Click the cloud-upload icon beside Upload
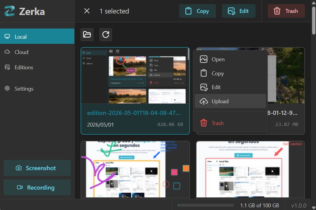316x210 pixels. [204, 101]
